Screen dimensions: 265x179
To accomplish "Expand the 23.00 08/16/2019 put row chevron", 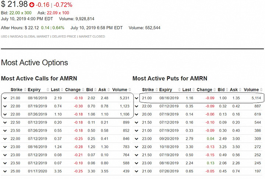I will click(x=137, y=163).
